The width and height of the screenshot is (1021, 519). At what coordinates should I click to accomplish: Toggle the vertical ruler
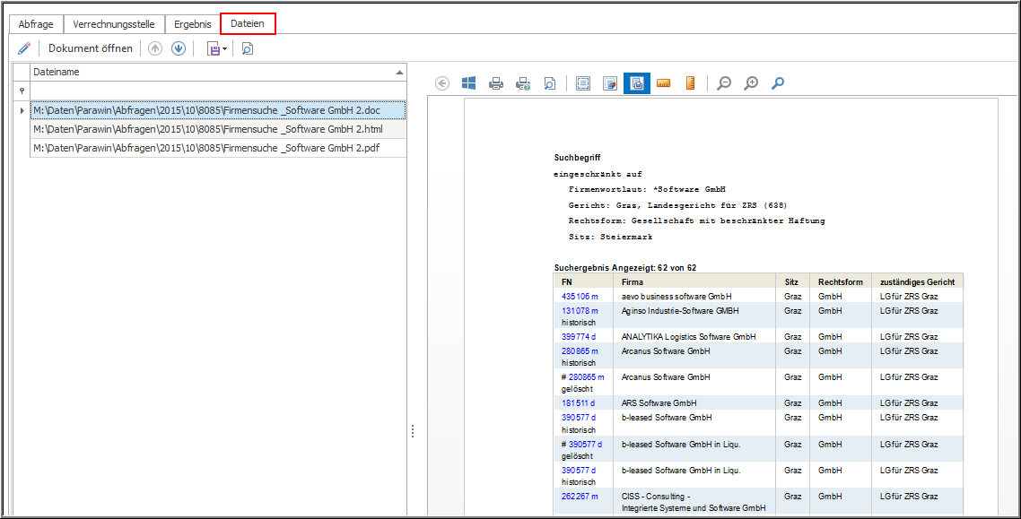click(x=690, y=83)
